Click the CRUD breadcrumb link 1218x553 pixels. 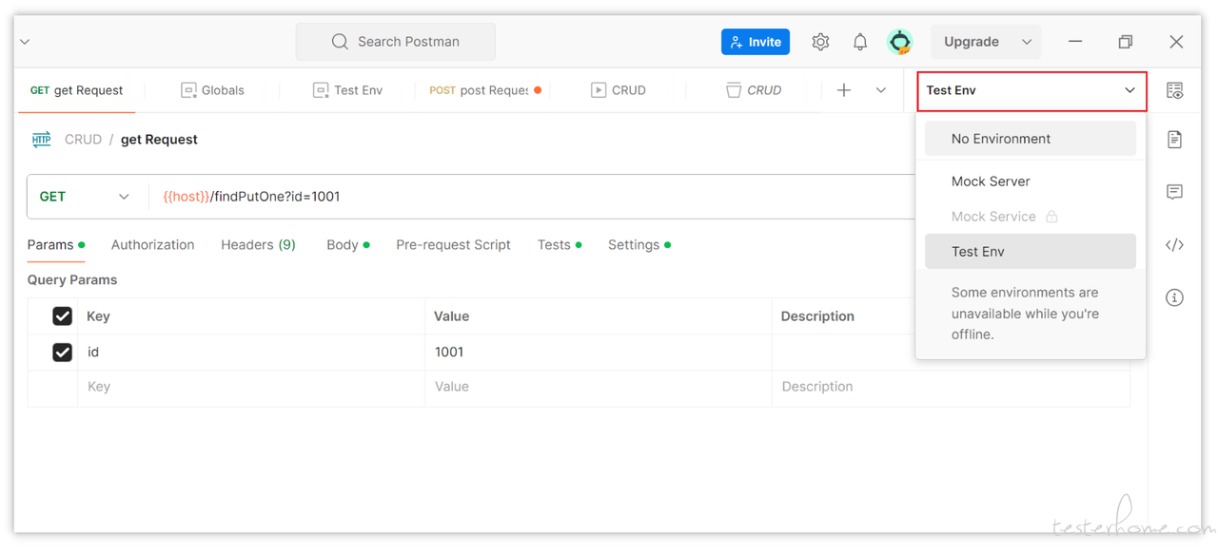click(83, 140)
